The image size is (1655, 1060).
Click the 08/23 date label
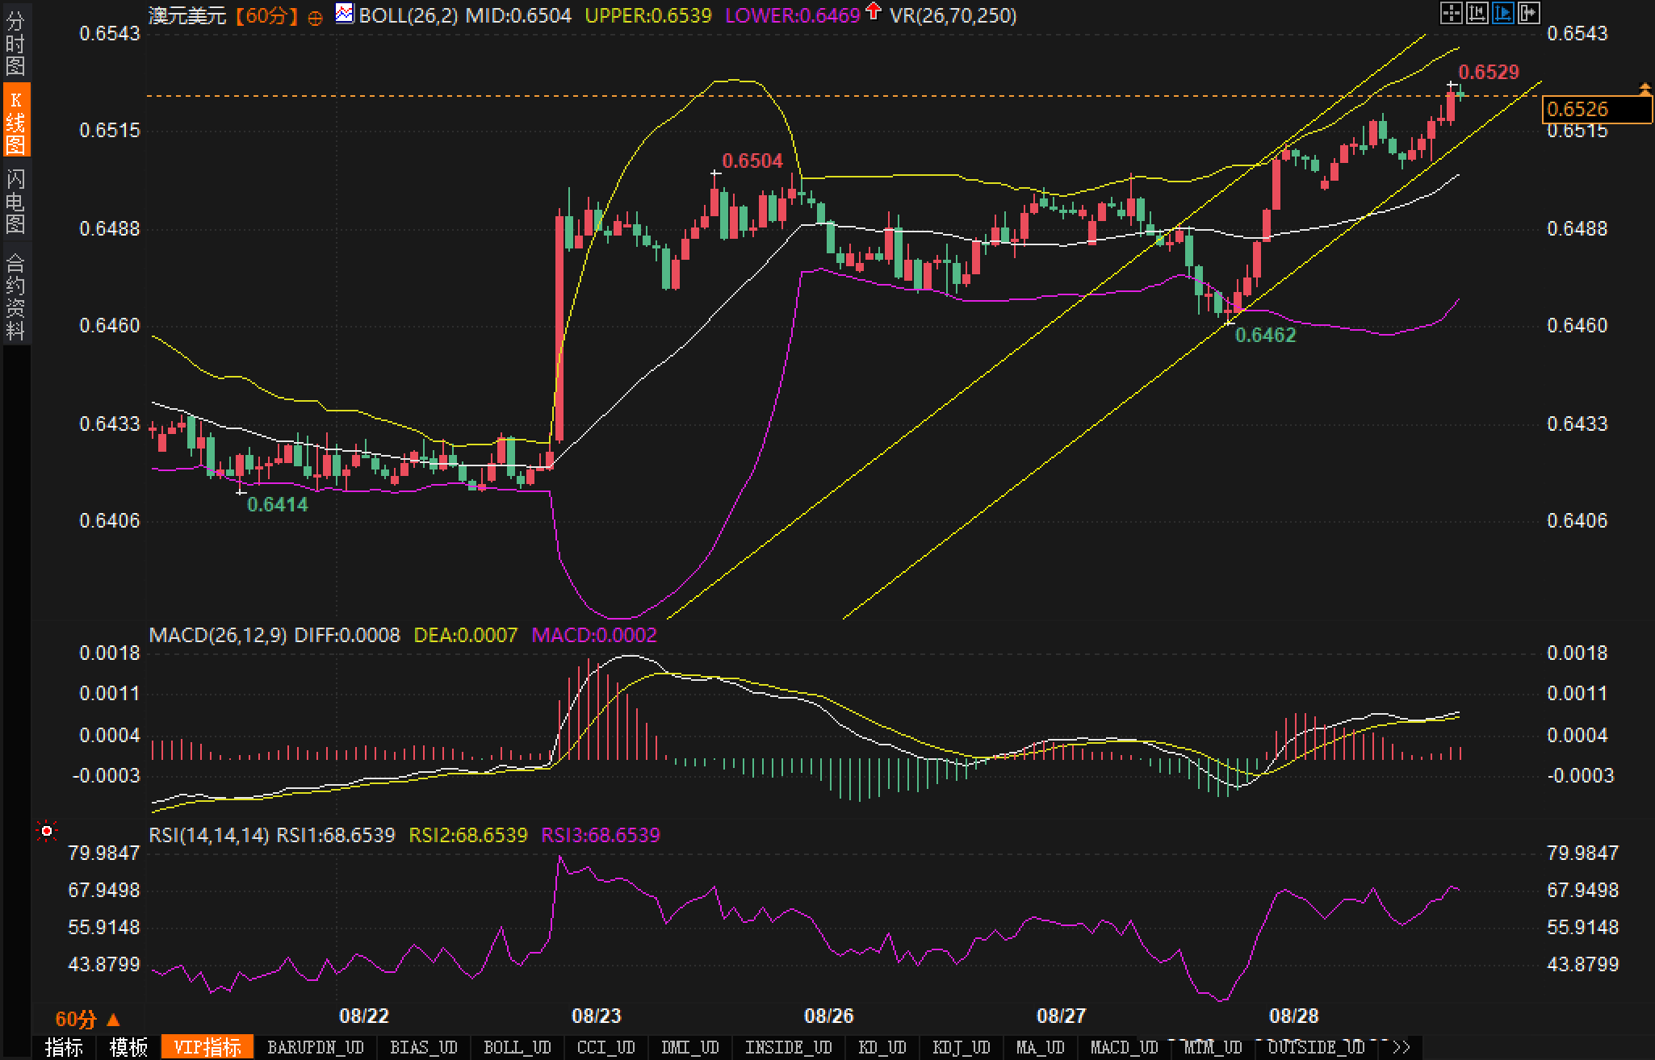click(597, 1016)
